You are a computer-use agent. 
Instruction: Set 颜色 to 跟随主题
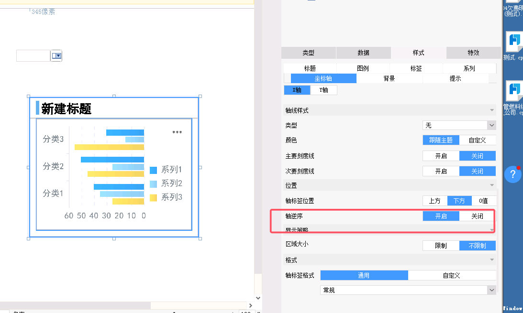441,140
